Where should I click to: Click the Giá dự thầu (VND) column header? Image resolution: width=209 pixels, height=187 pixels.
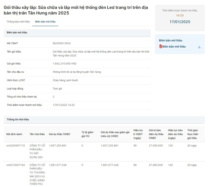click(x=59, y=134)
